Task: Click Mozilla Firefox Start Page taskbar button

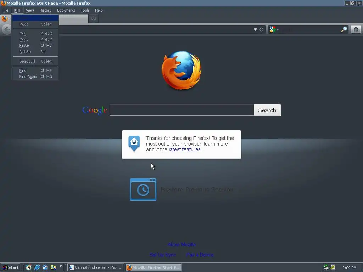Action: [x=153, y=268]
